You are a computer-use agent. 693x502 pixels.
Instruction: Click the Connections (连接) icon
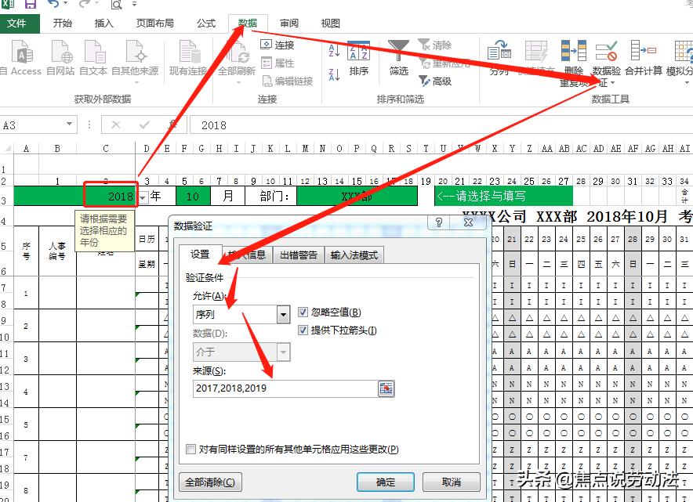pos(266,45)
